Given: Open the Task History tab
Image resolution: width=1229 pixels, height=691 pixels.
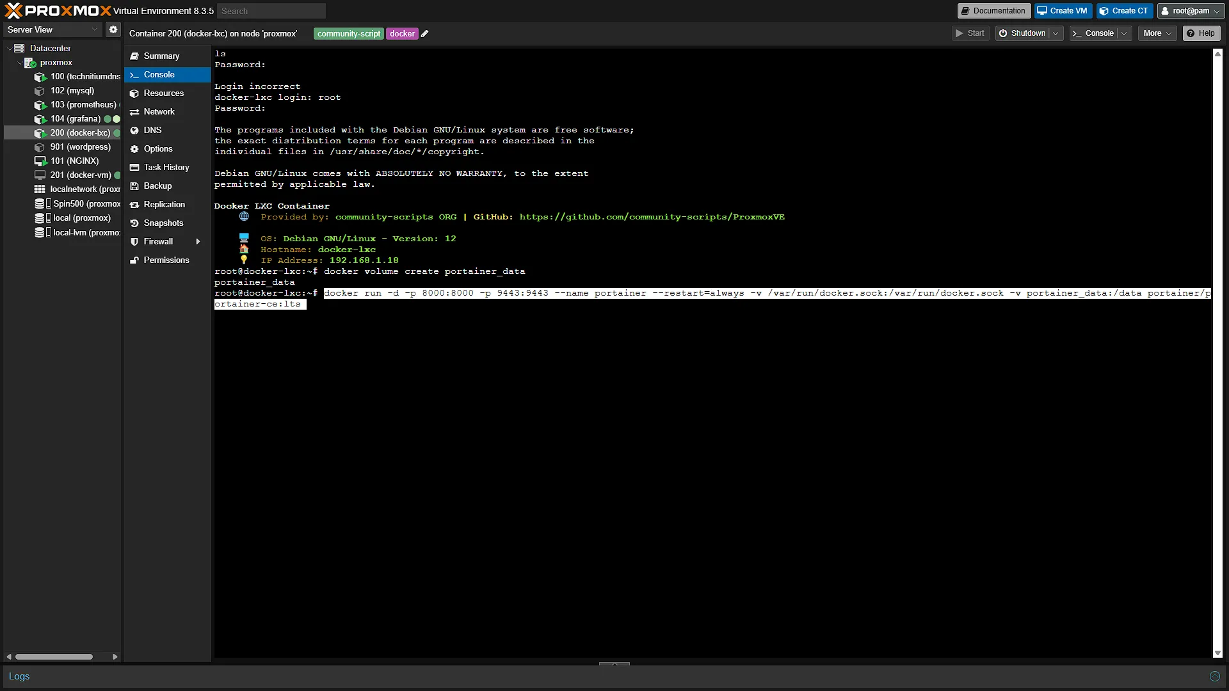Looking at the screenshot, I should point(168,167).
